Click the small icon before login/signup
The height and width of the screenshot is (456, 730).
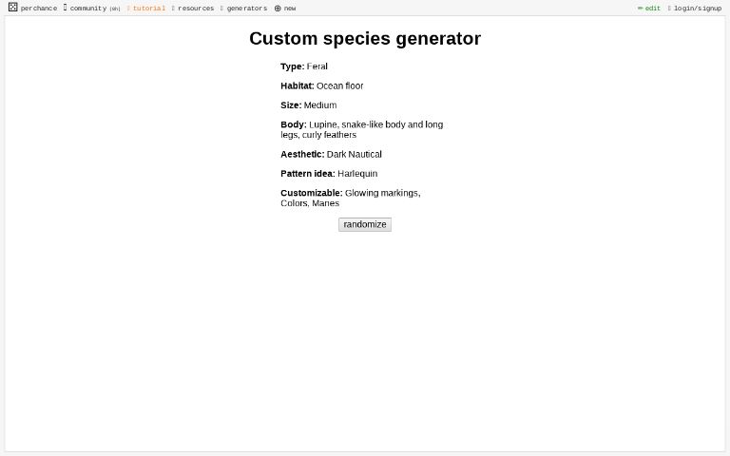[x=669, y=9]
